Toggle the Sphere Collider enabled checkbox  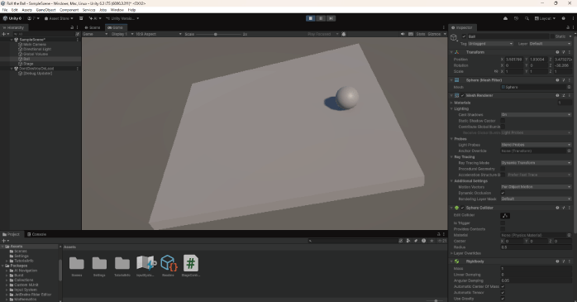pos(463,208)
